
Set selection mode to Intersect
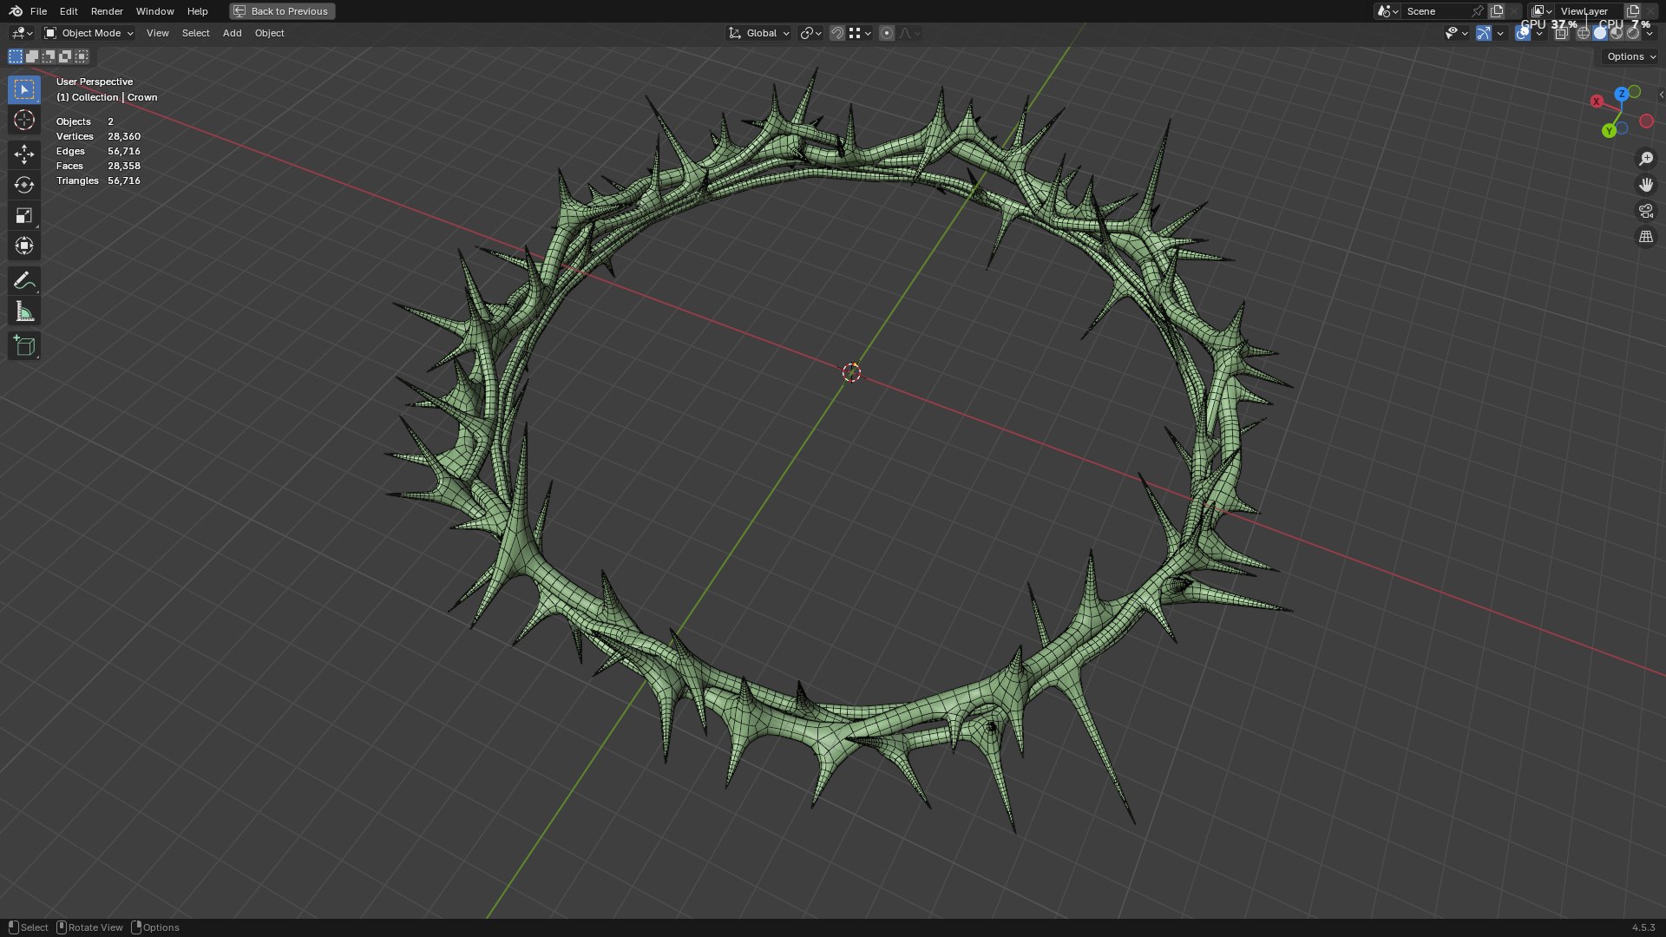pos(82,56)
